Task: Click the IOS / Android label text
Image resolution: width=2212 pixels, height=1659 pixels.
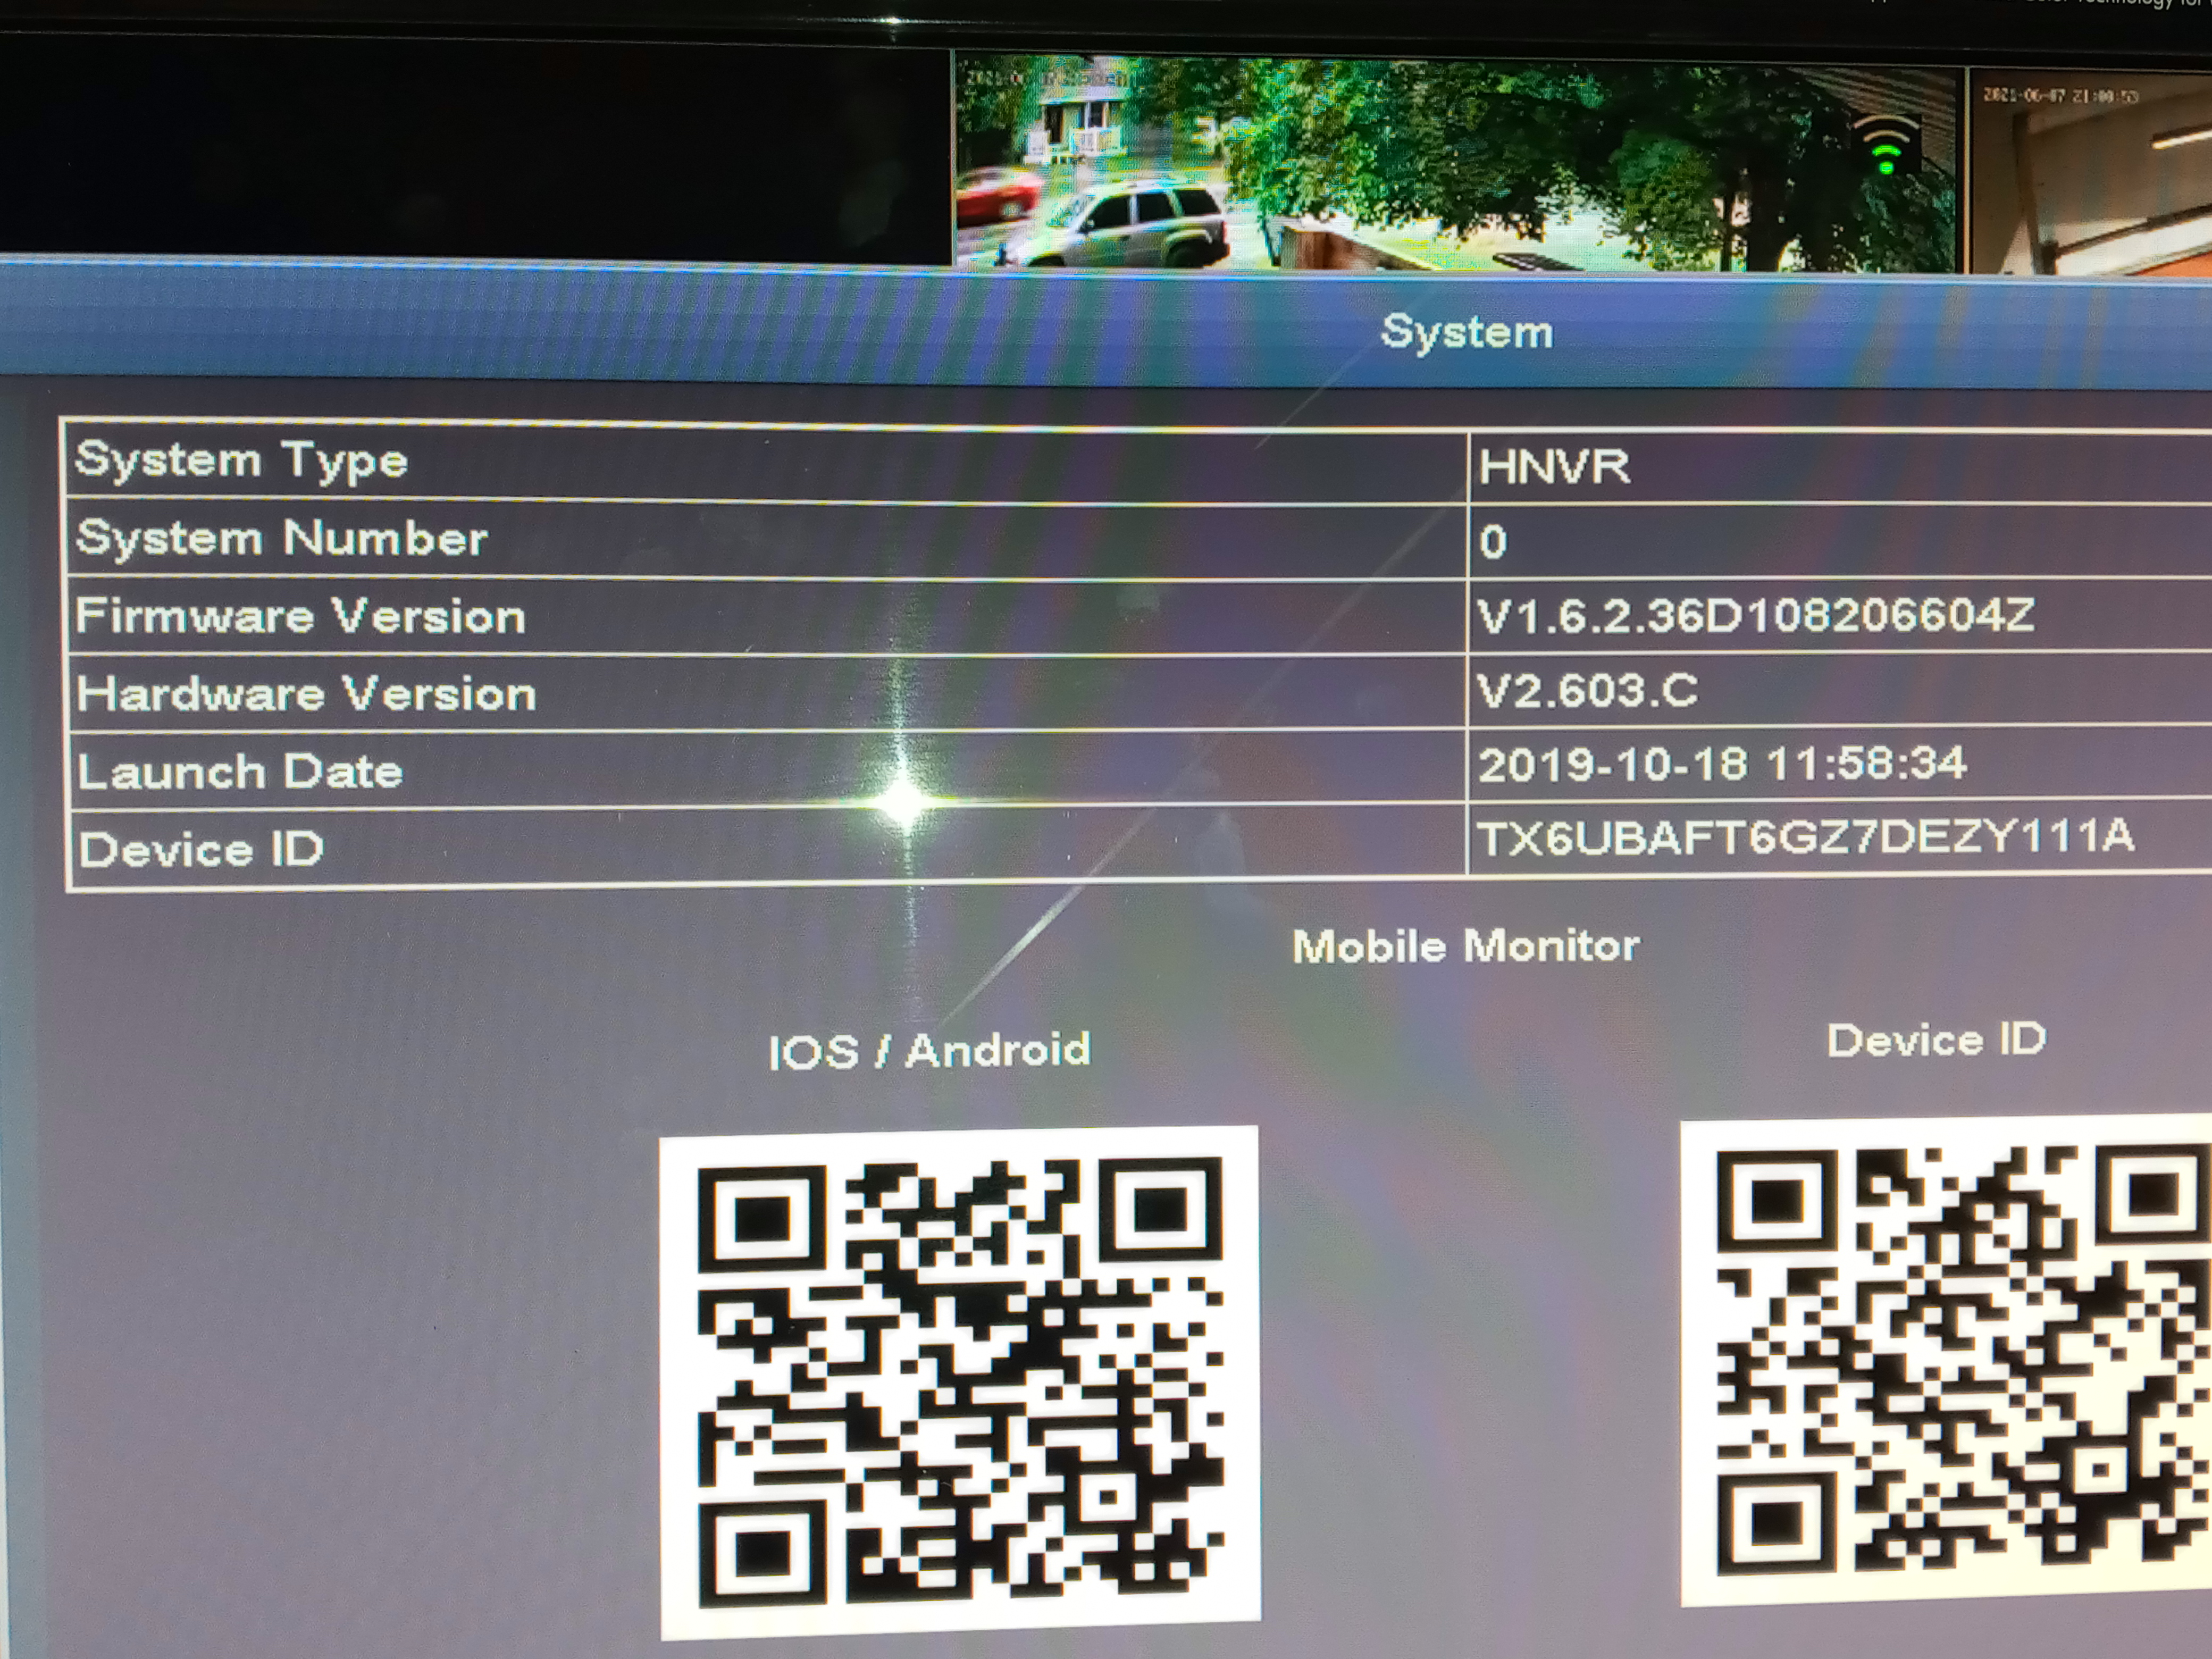Action: point(929,1051)
